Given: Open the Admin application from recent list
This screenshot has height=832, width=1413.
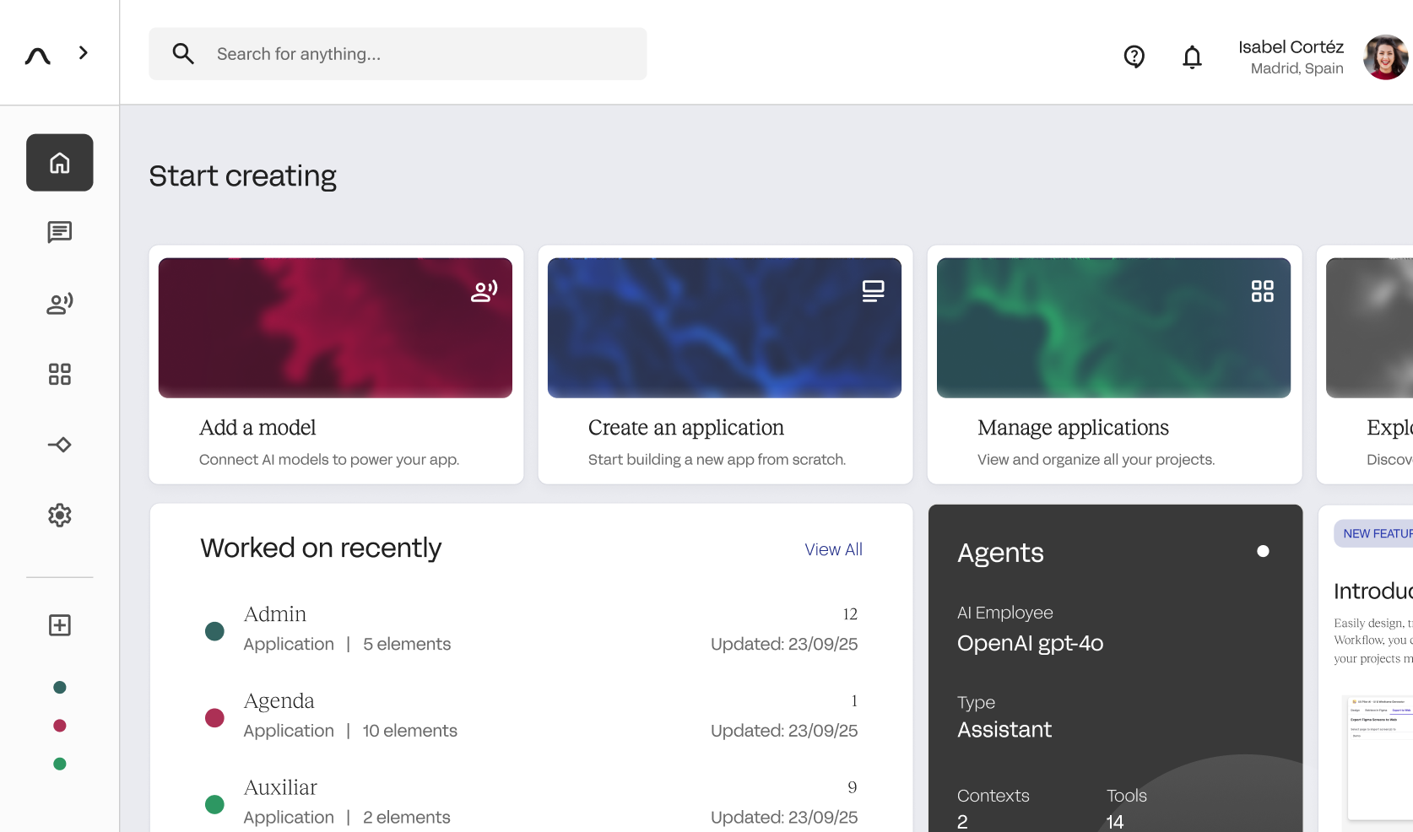Looking at the screenshot, I should (275, 613).
